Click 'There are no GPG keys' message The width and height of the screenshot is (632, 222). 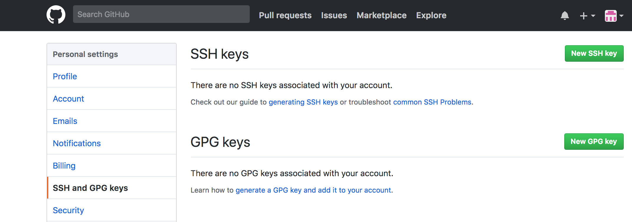[292, 173]
